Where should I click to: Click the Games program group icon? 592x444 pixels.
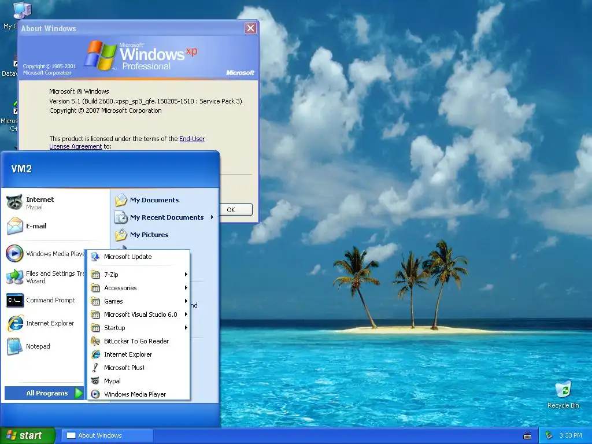pyautogui.click(x=95, y=301)
